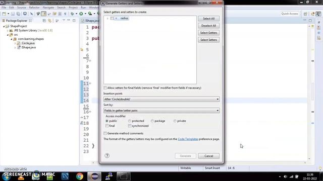Open the Refactor menu
The image size is (323, 181).
click(x=34, y=8)
